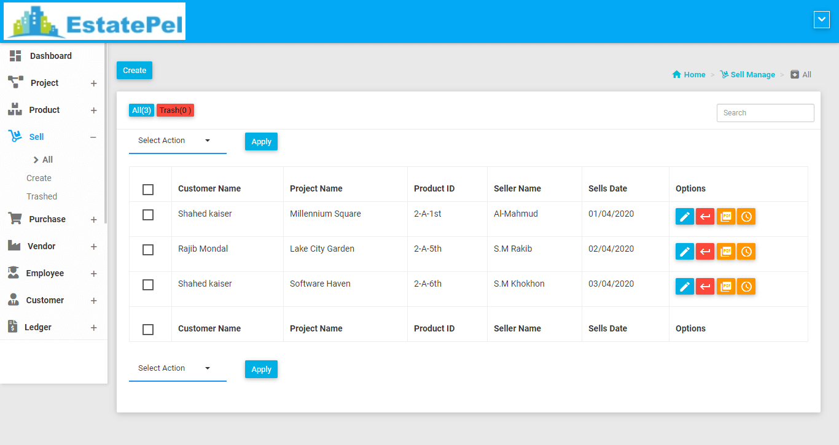The height and width of the screenshot is (445, 839).
Task: Click the Product boxes icon in sidebar
Action: point(15,110)
